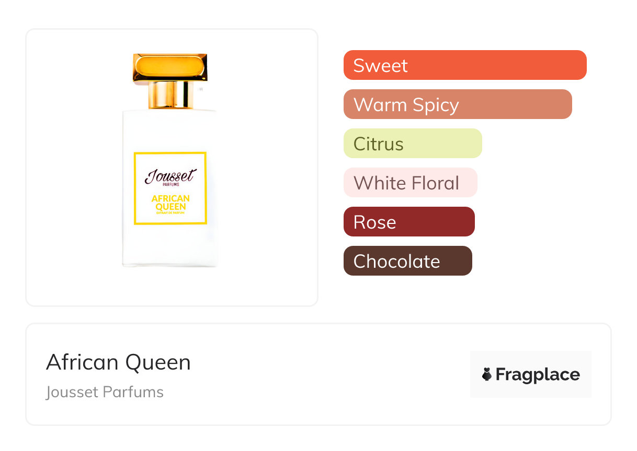This screenshot has width=637, height=451.
Task: Click the Fragplace perfume bottle icon
Action: [487, 374]
